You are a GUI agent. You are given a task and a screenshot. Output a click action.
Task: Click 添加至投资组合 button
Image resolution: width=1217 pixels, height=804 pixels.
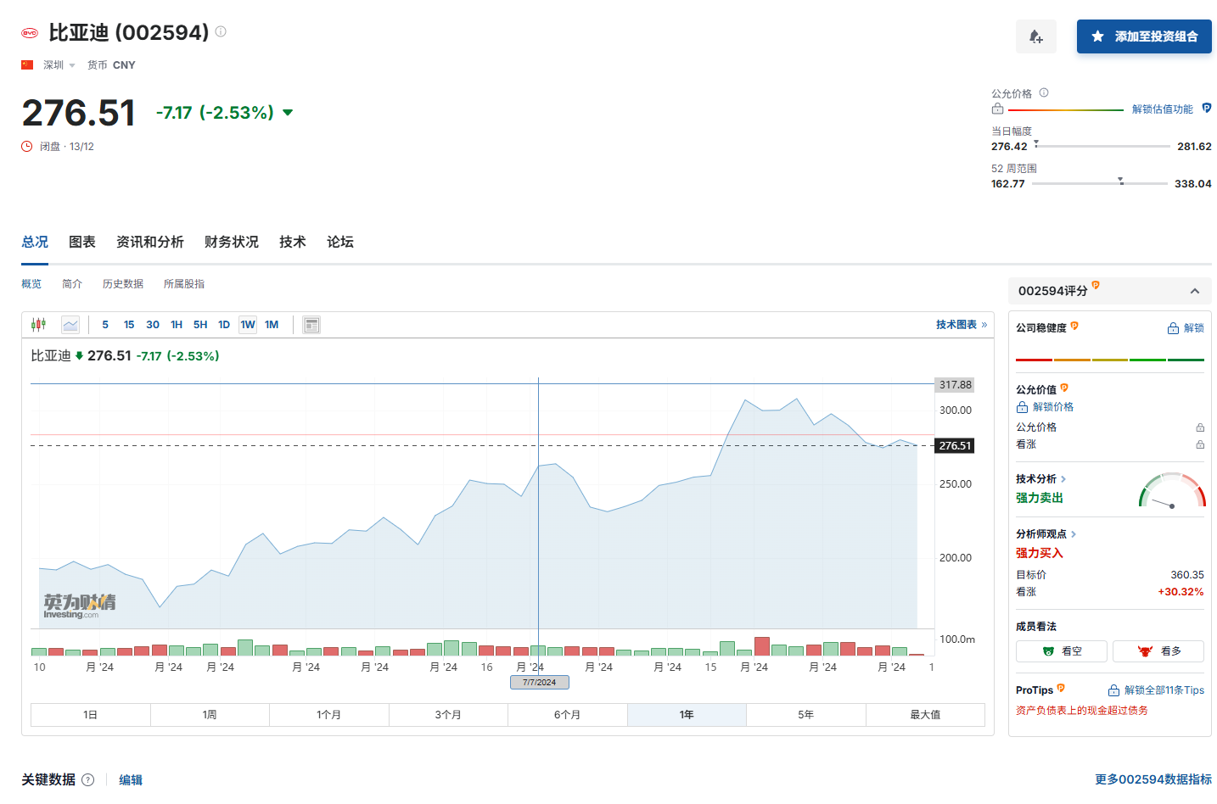[1144, 36]
